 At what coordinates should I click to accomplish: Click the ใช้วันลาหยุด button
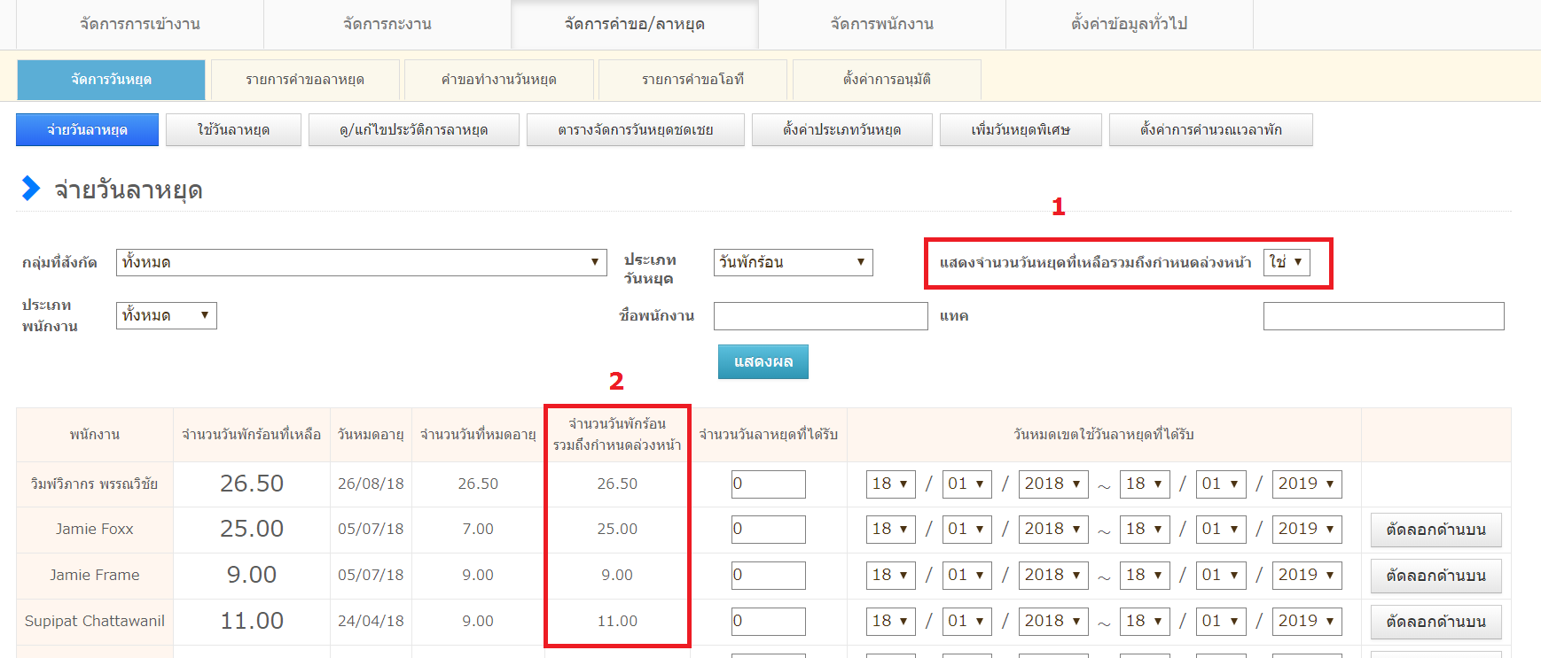233,130
